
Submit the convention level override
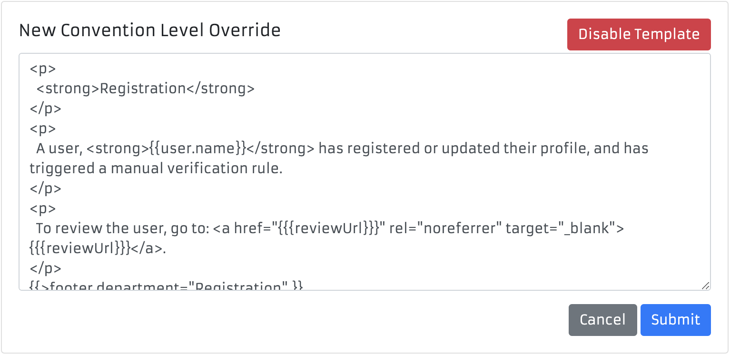click(675, 320)
